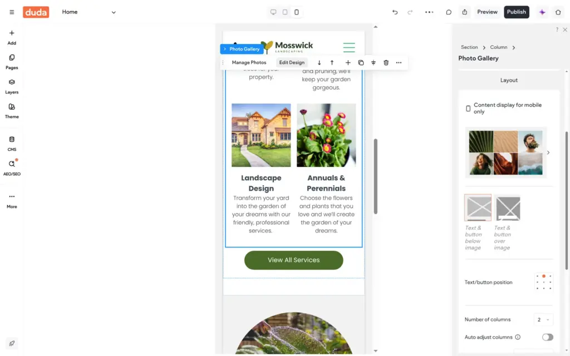
Task: Open top bar three-dot more menu
Action: (429, 12)
